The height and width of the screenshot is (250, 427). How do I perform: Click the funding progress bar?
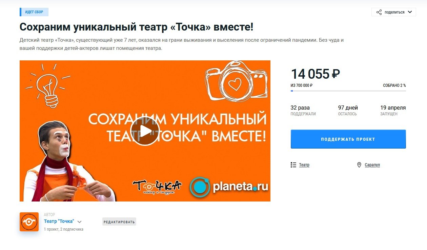(348, 91)
